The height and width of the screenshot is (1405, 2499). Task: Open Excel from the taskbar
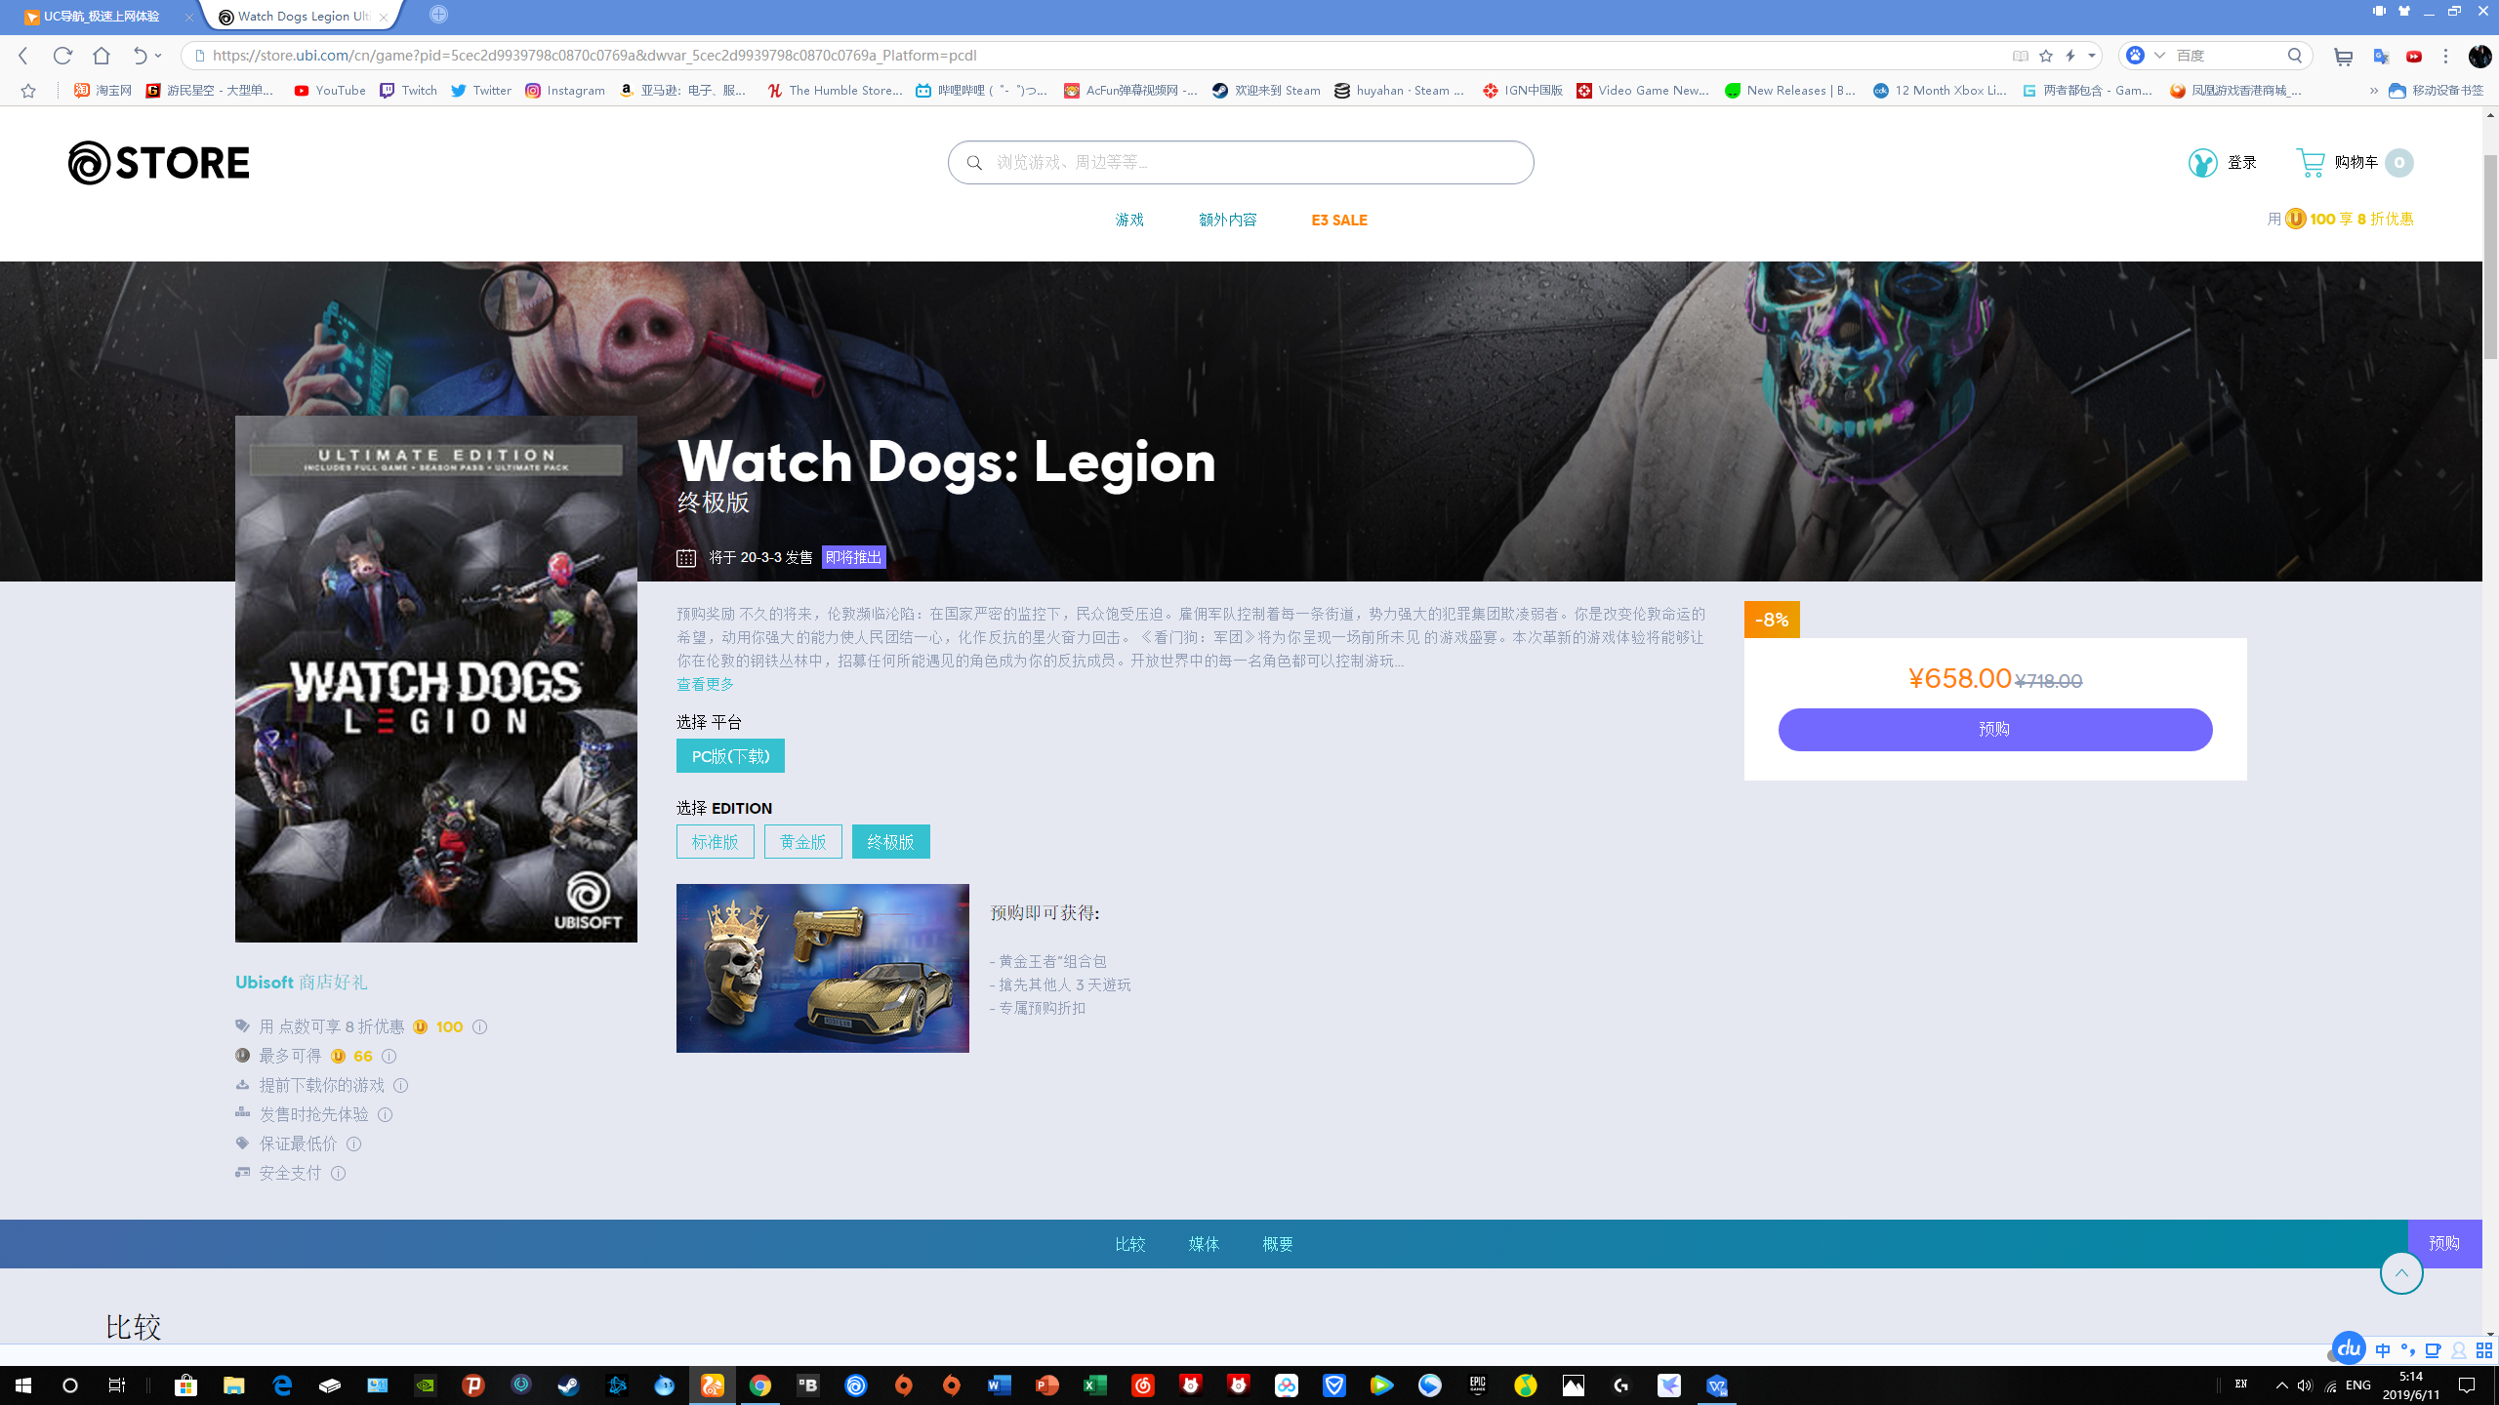tap(1094, 1385)
